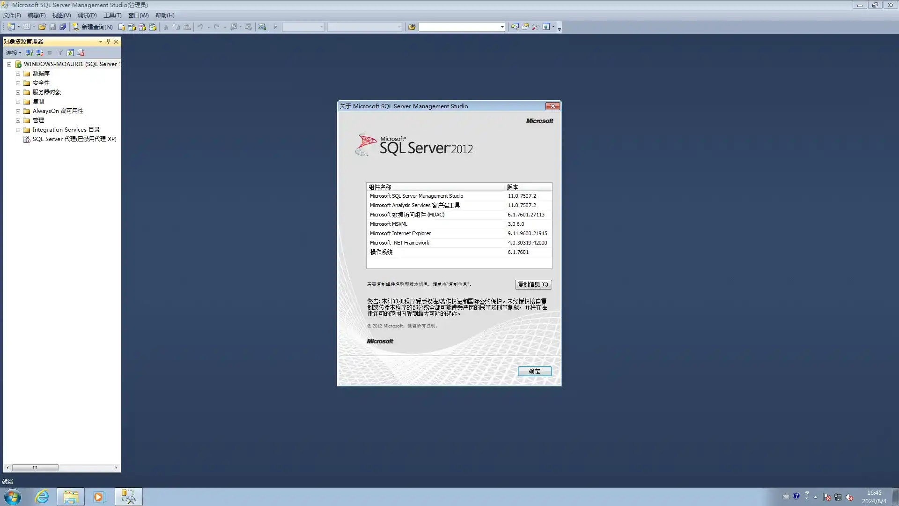Viewport: 899px width, 506px height.
Task: Click the Save disk icon
Action: 52,27
